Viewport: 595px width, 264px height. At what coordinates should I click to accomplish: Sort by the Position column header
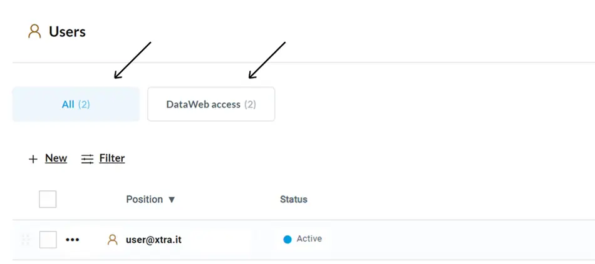(145, 199)
